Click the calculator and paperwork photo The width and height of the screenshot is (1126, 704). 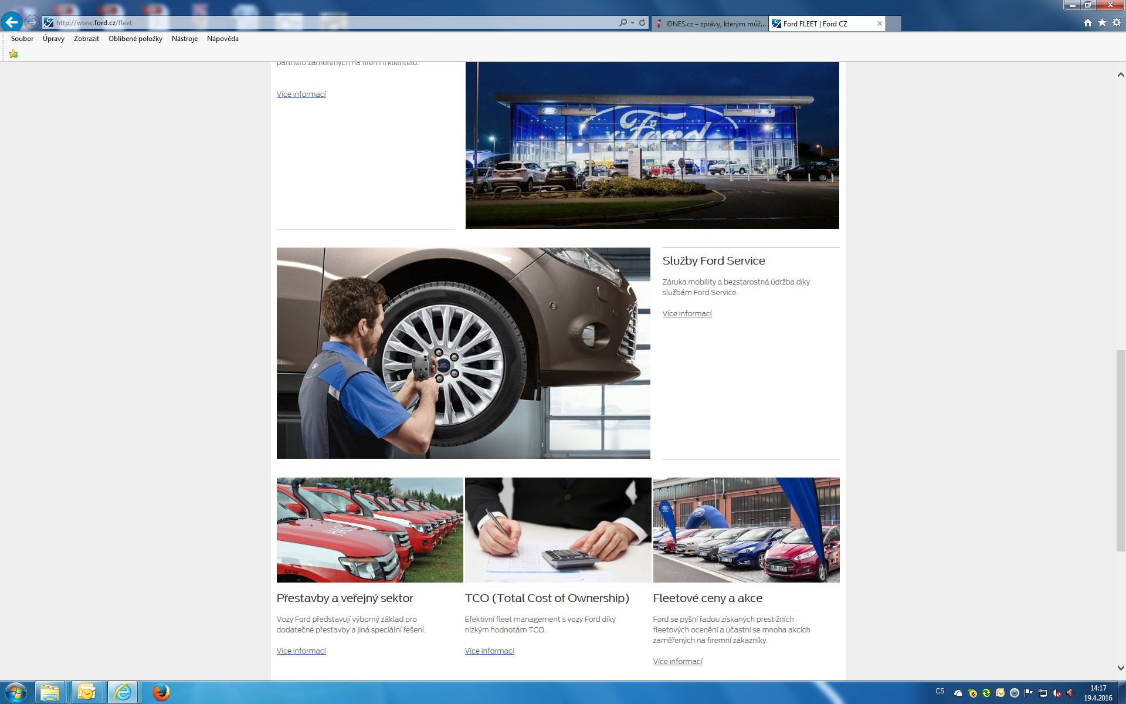558,530
